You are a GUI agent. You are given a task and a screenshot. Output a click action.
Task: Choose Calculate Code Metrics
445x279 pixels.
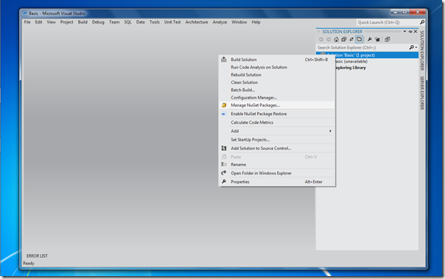click(x=277, y=122)
